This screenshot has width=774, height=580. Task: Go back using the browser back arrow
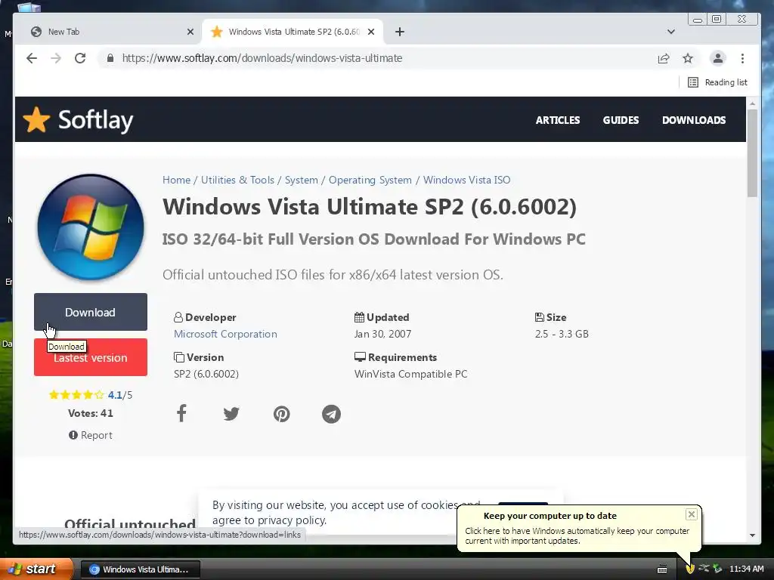point(32,58)
